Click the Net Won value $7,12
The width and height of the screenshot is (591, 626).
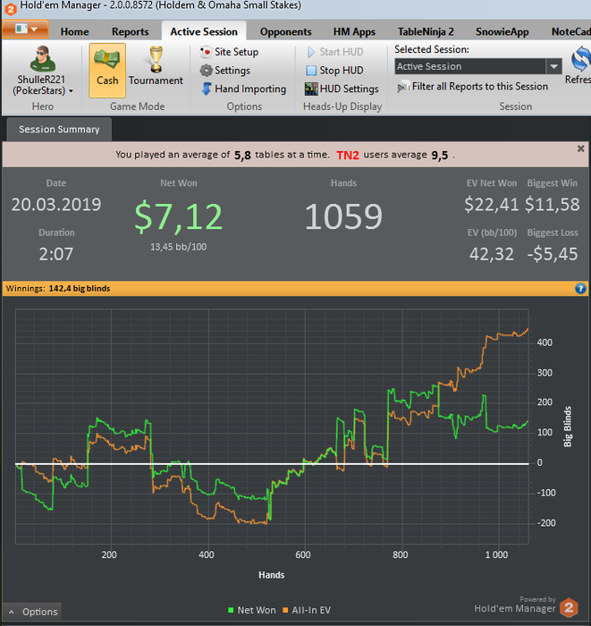pyautogui.click(x=179, y=216)
